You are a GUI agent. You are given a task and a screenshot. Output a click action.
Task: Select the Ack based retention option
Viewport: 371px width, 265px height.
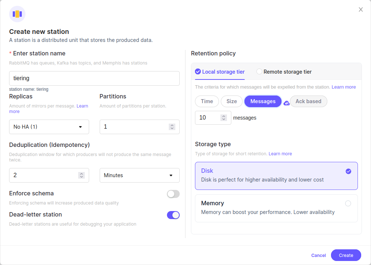point(308,101)
